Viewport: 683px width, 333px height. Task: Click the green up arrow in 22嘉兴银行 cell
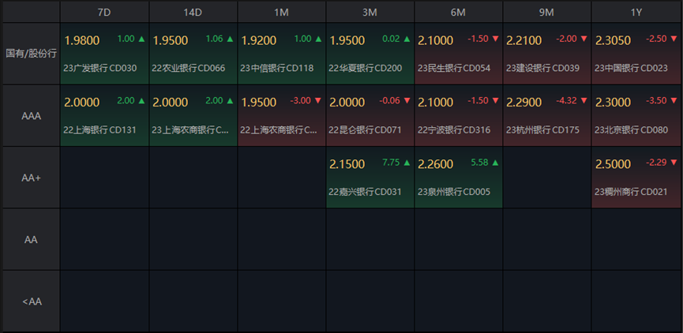click(x=407, y=163)
